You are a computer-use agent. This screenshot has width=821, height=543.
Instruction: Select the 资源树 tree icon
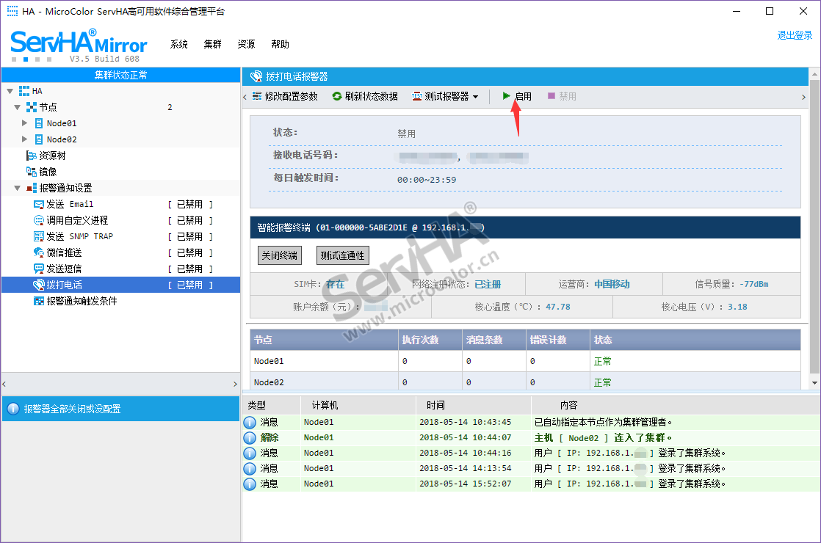coord(32,156)
